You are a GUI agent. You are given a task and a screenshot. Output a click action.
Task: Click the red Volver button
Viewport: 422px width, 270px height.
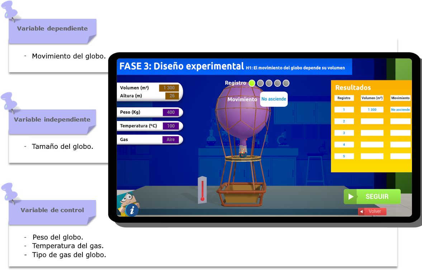[372, 212]
